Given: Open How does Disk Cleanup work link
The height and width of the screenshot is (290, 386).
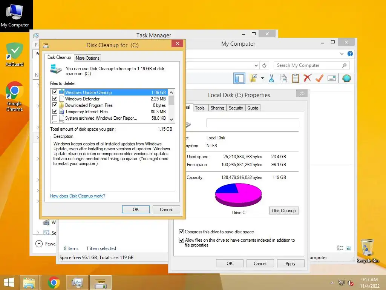Looking at the screenshot, I should click(x=78, y=196).
